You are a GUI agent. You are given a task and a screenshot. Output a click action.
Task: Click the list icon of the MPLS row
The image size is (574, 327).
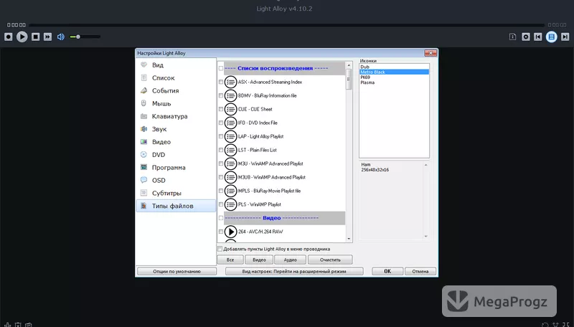(x=230, y=191)
